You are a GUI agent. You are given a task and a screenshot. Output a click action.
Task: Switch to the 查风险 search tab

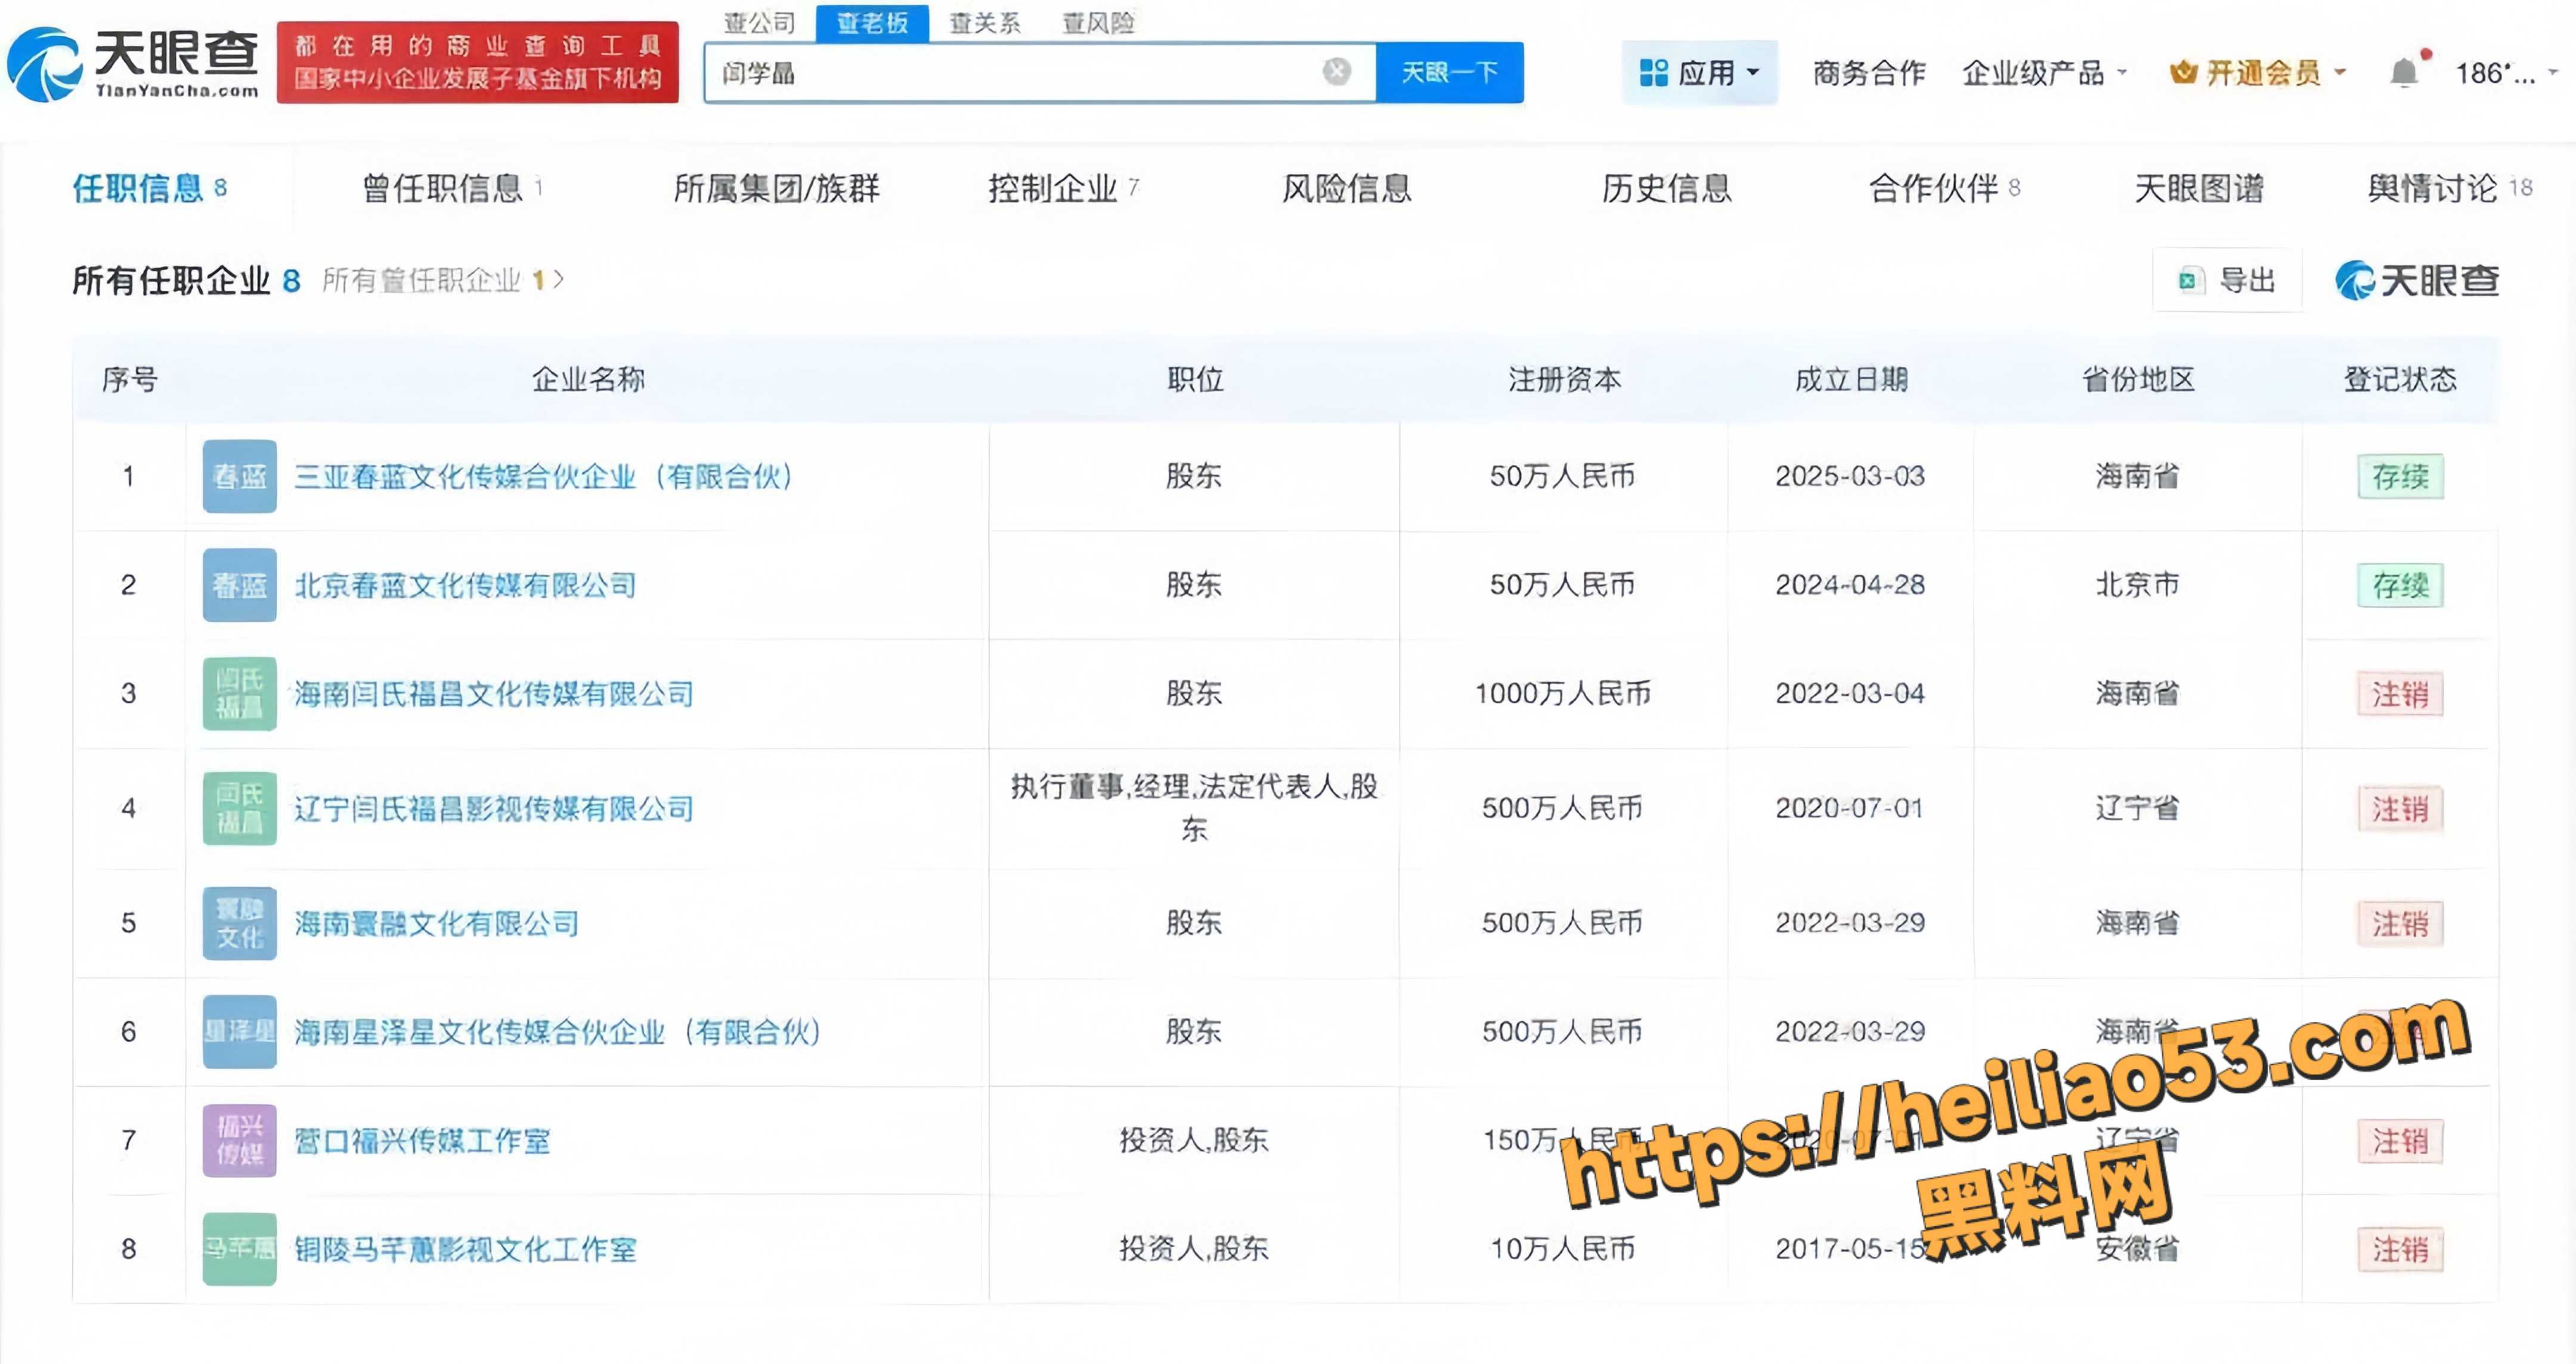pos(1098,22)
